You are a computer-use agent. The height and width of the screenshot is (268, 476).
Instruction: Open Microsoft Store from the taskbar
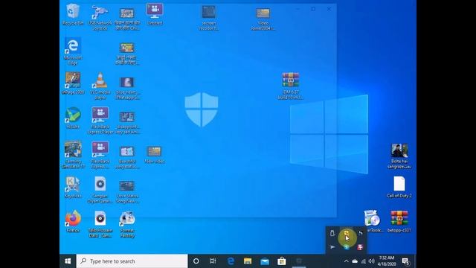[x=282, y=261]
